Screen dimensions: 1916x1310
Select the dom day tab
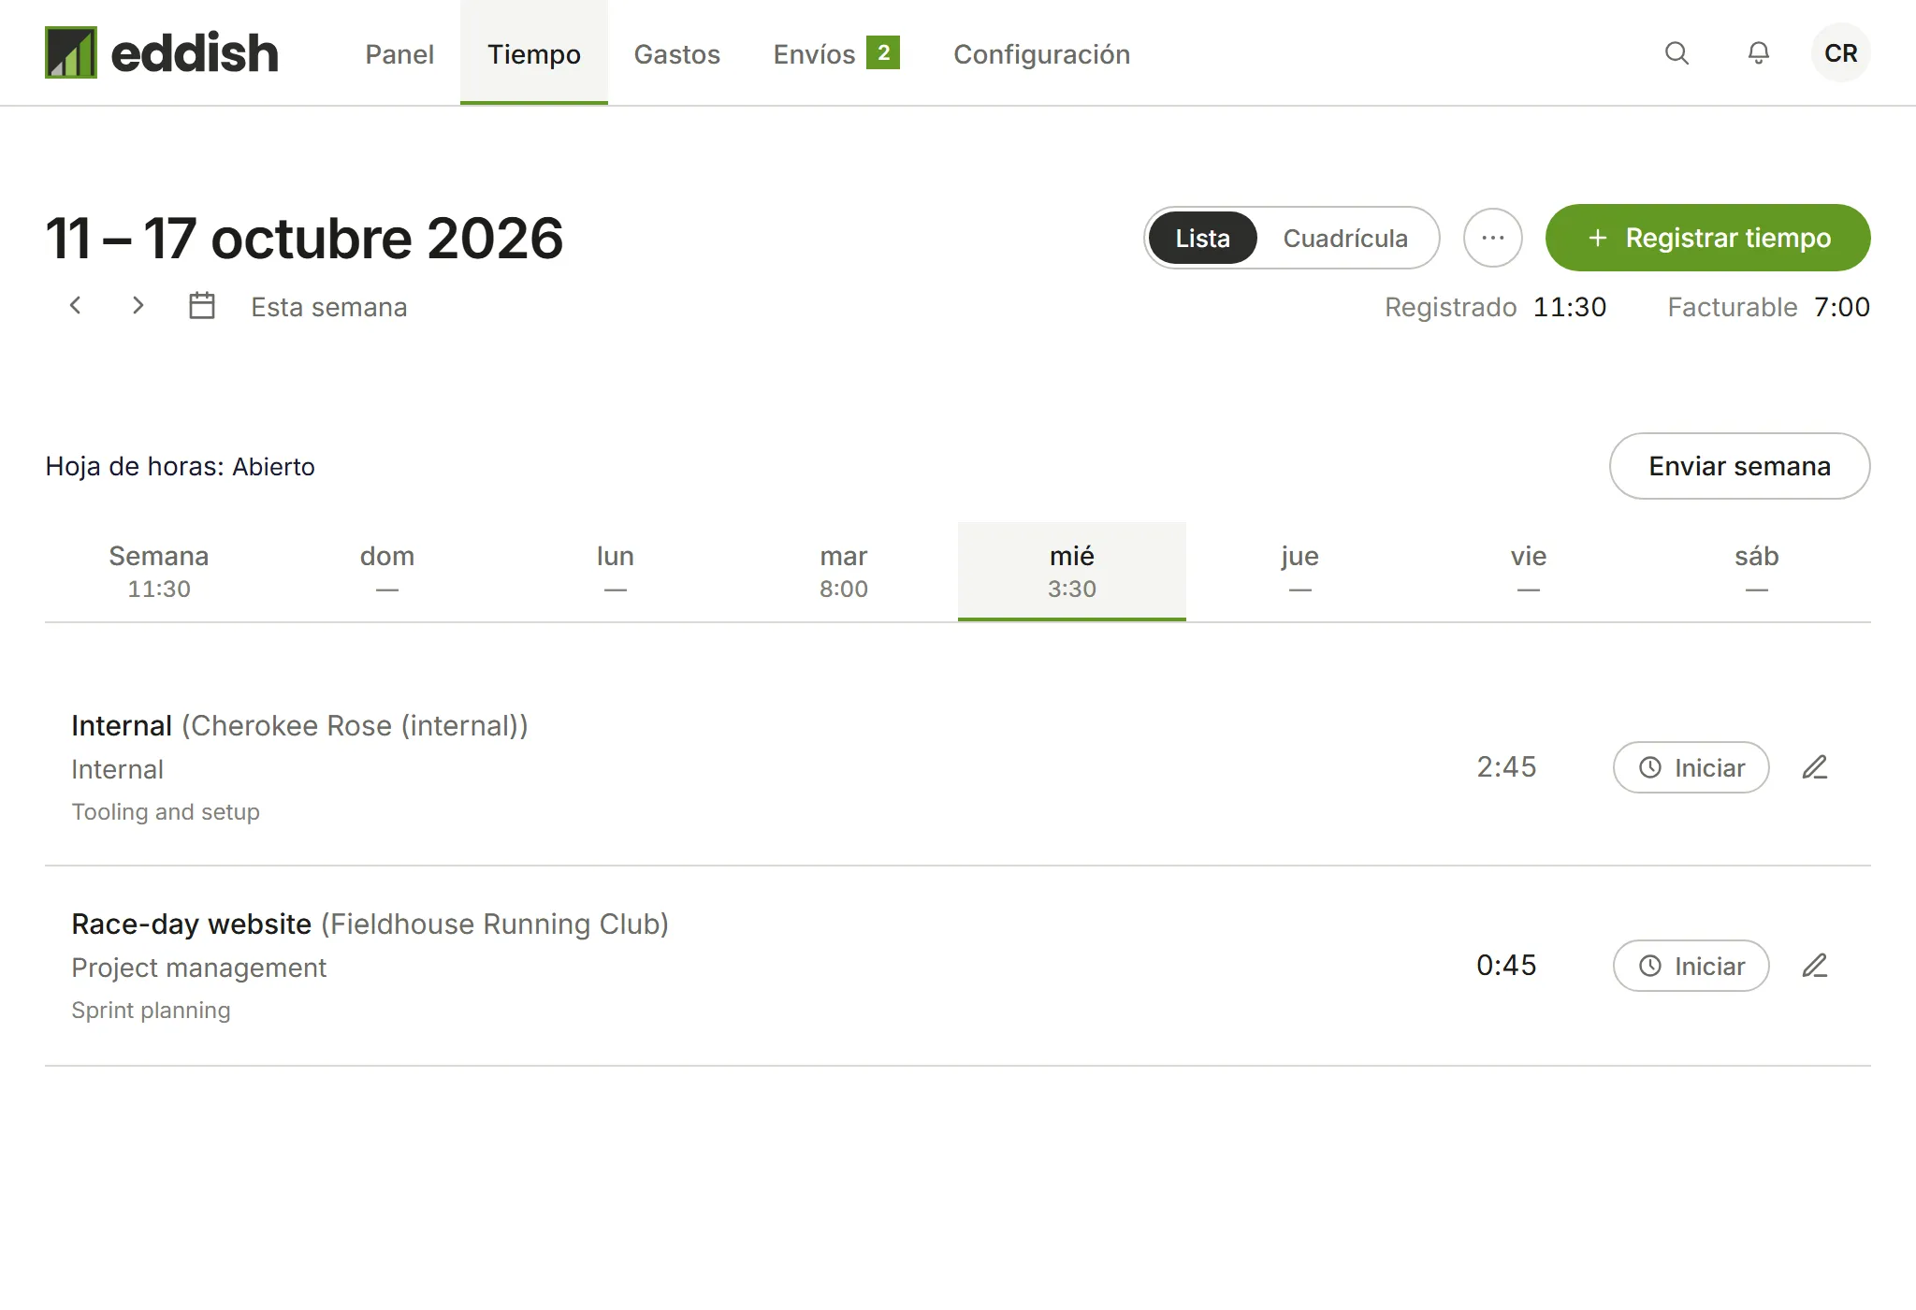pyautogui.click(x=387, y=571)
